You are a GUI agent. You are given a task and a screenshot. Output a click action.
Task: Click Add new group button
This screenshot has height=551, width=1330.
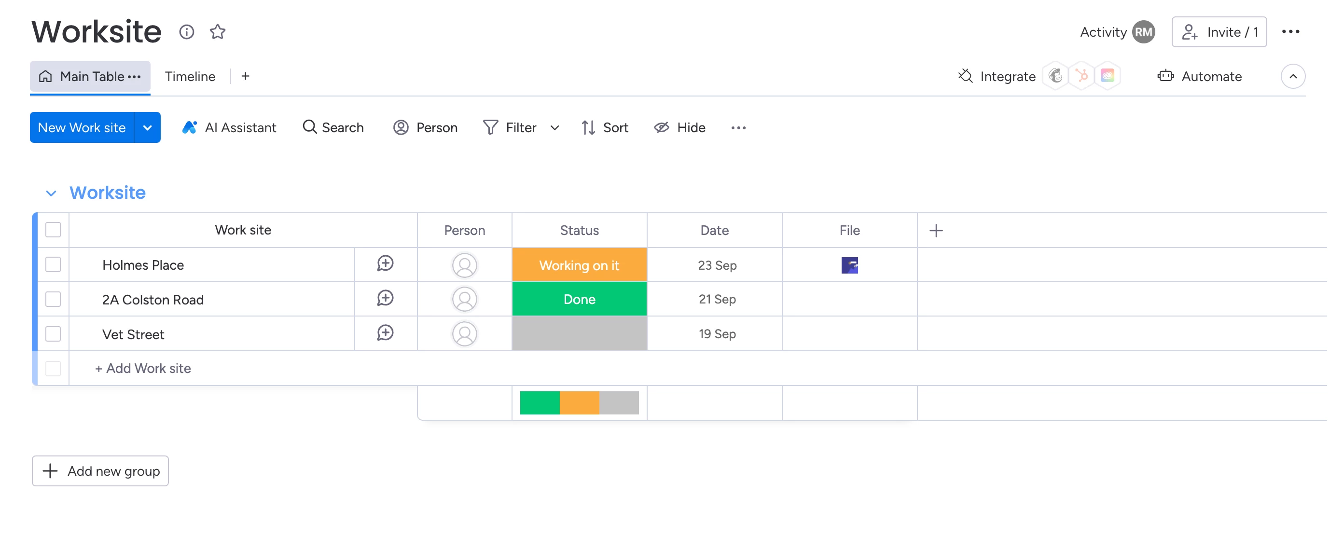point(100,471)
